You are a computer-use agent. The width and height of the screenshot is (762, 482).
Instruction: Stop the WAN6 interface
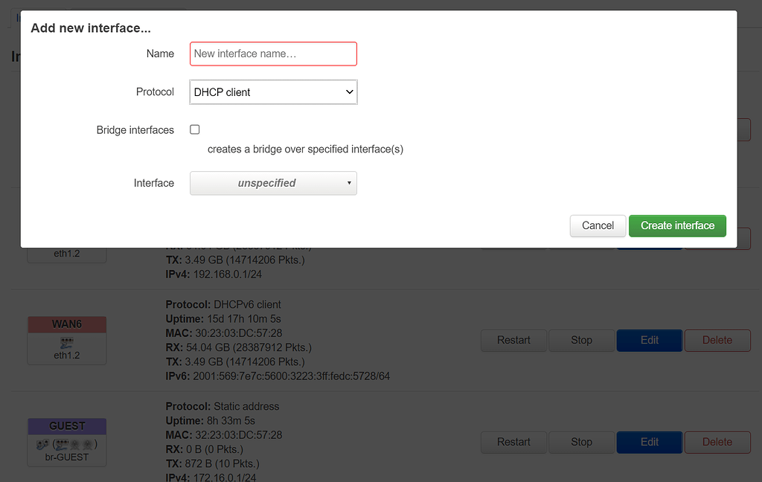tap(581, 340)
